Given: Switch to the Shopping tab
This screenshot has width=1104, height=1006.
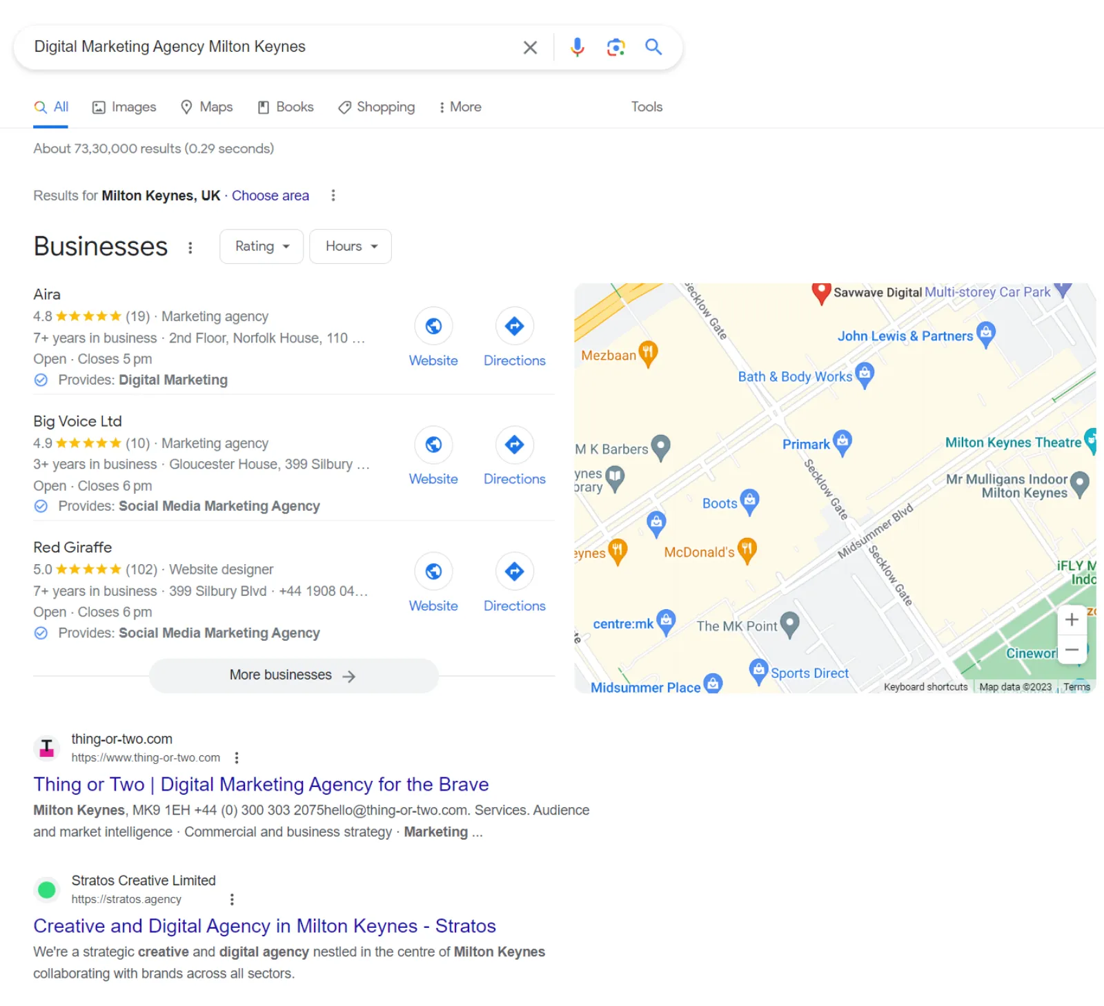Looking at the screenshot, I should [x=377, y=107].
